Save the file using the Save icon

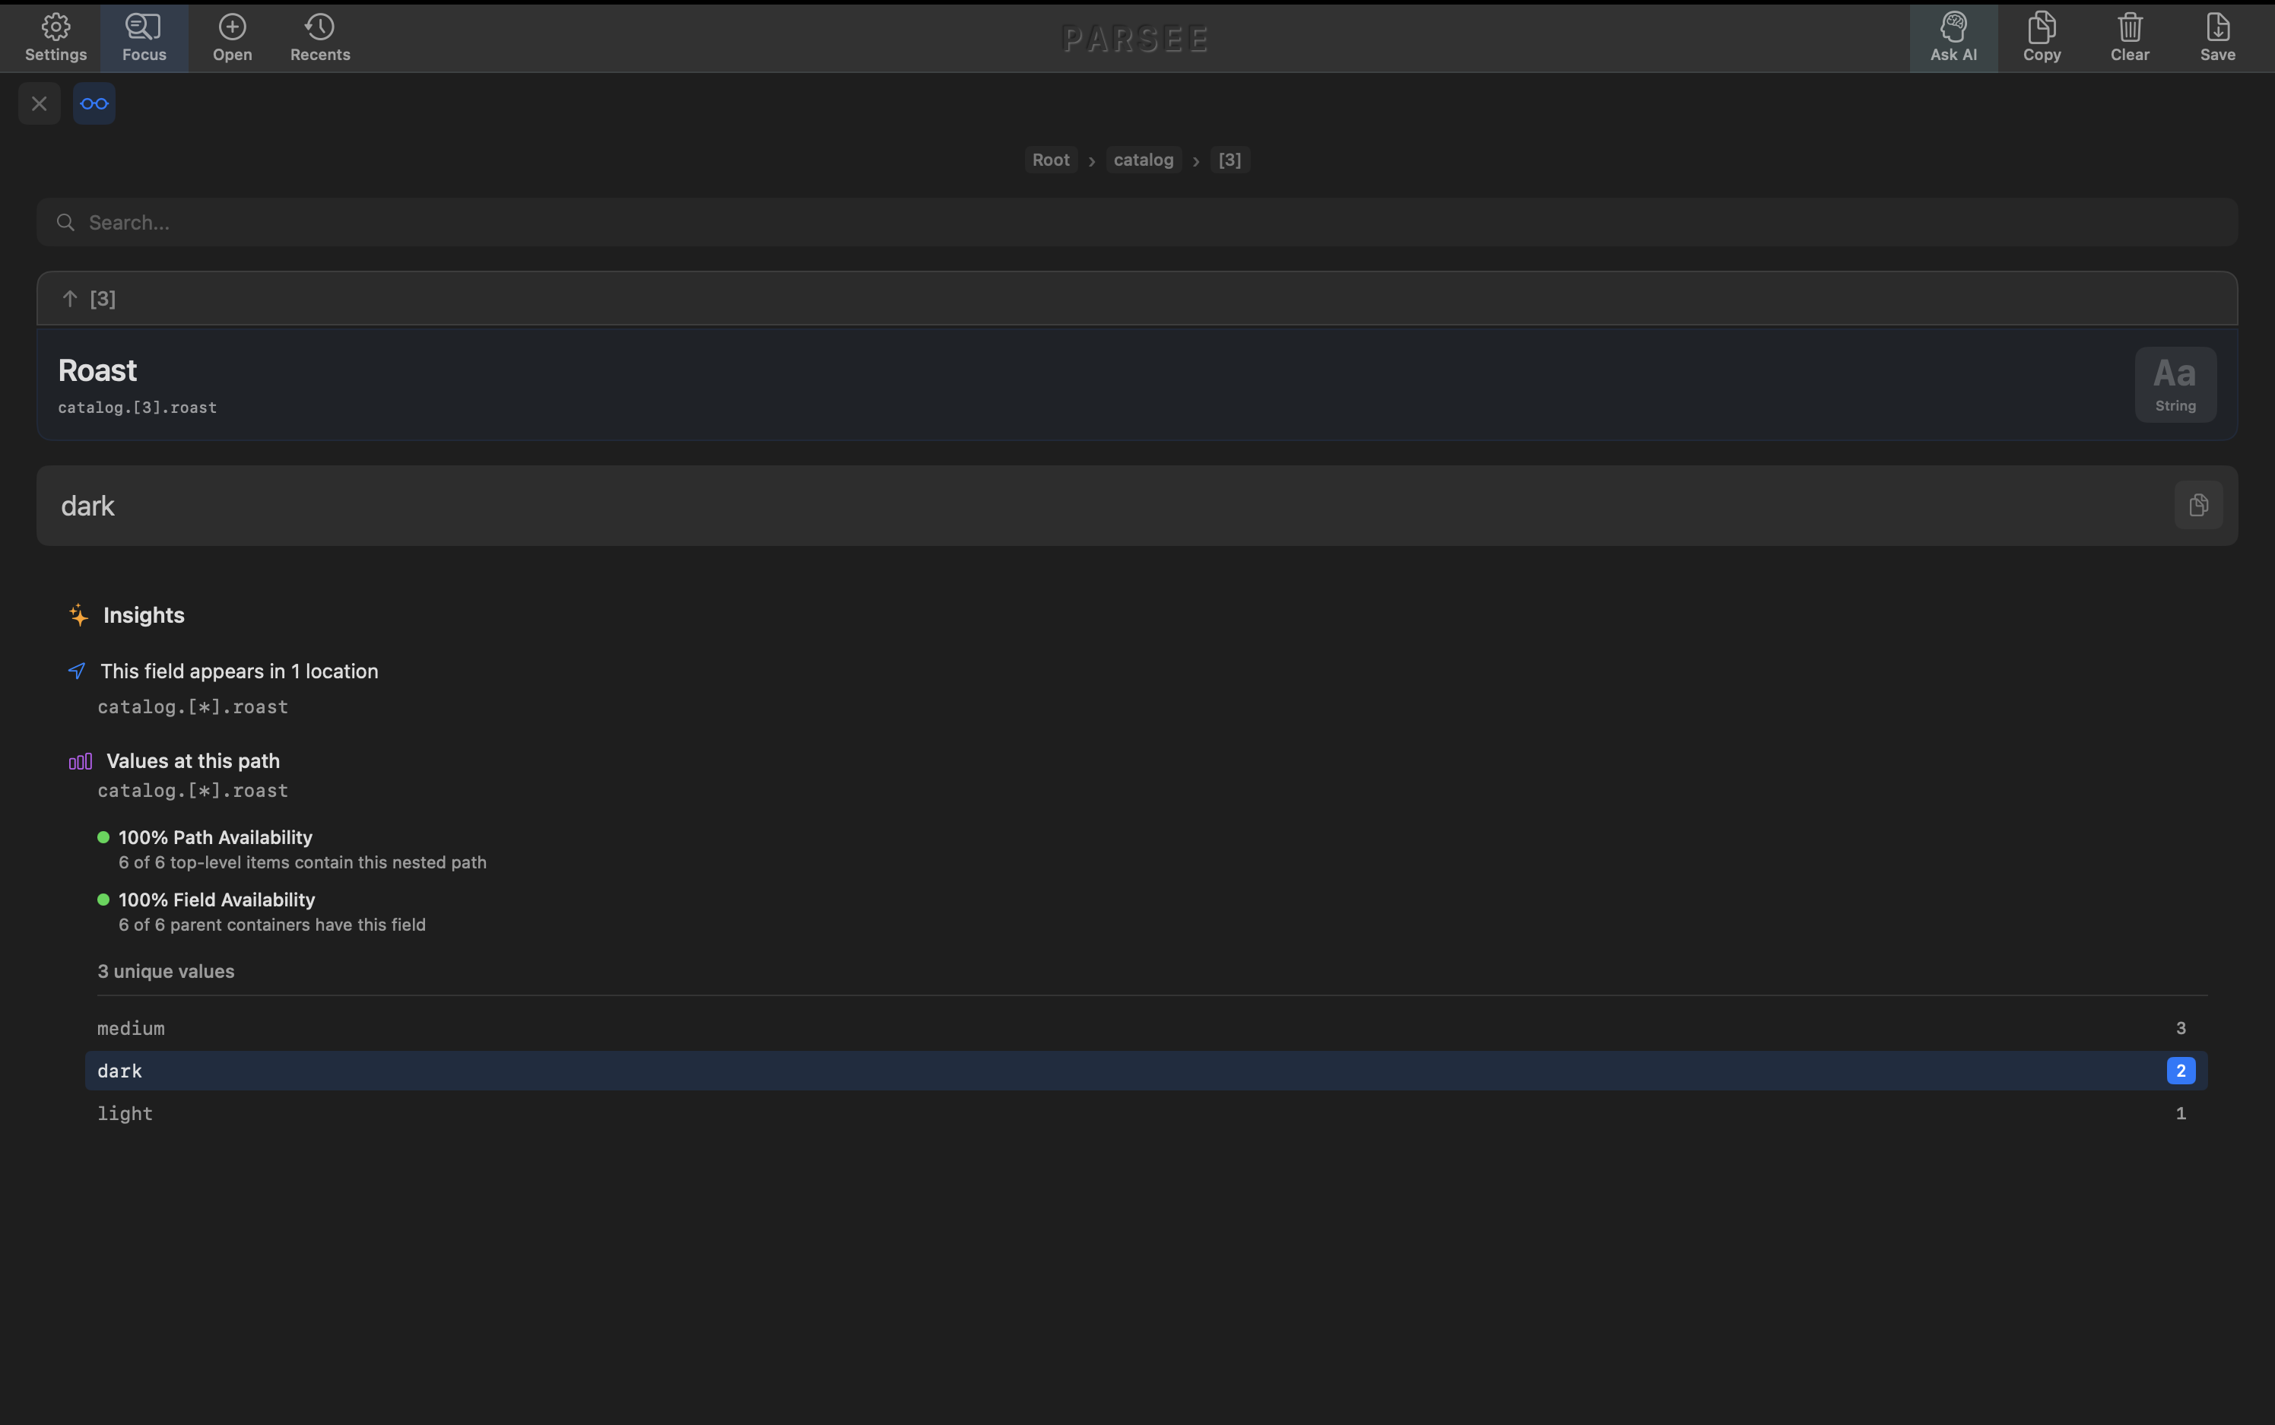pos(2217,39)
